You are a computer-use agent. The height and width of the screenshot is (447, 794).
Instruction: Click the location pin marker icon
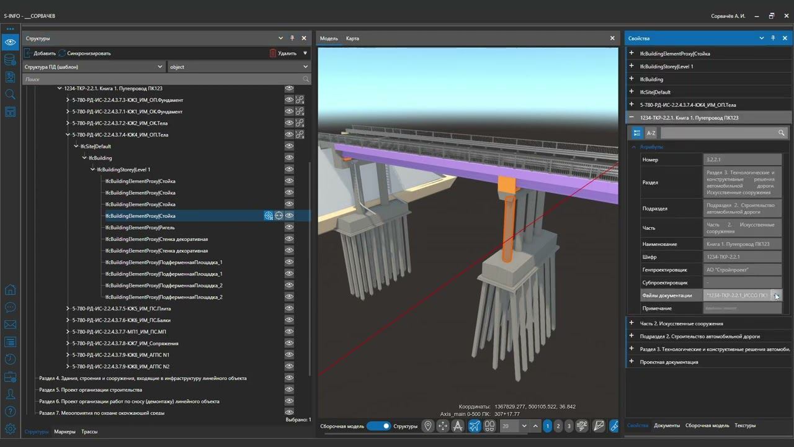click(x=427, y=426)
